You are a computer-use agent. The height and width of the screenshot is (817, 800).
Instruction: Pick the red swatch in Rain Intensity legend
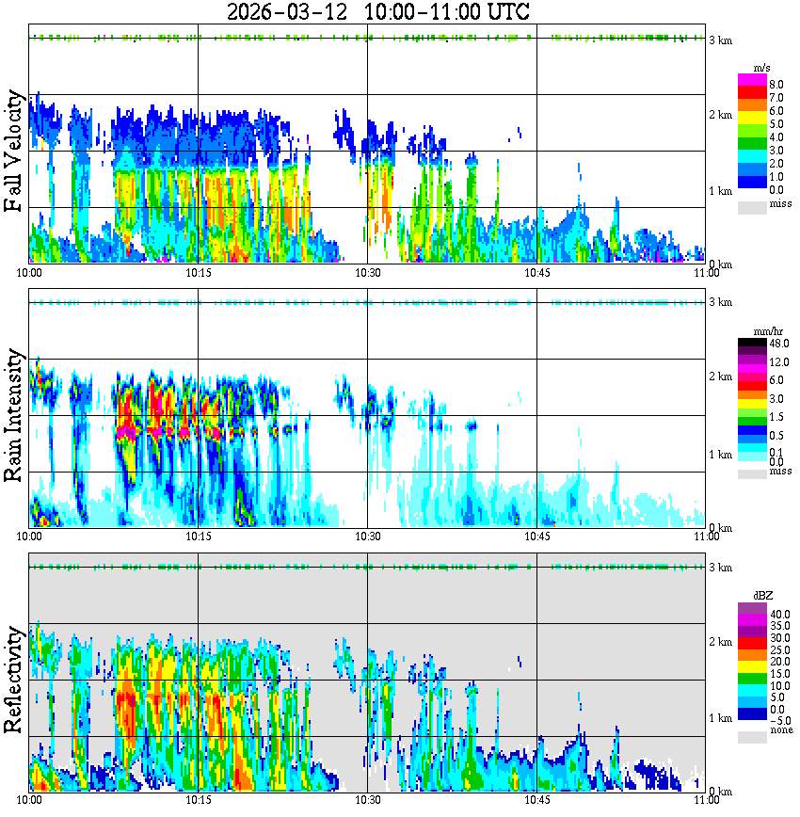(x=752, y=386)
